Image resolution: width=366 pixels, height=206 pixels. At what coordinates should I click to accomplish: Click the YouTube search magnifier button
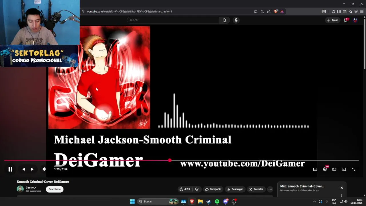(x=224, y=20)
